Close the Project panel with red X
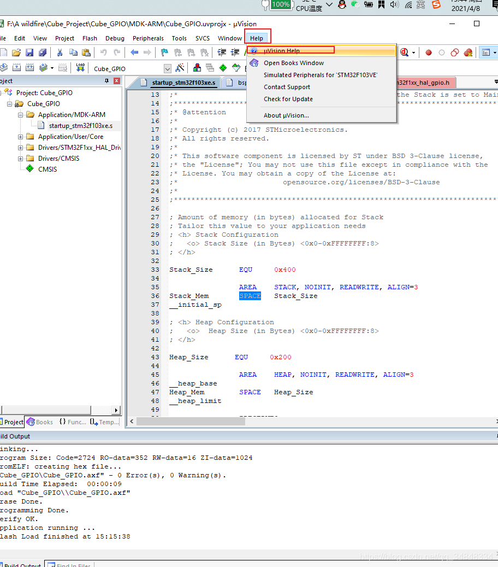498x567 pixels. pyautogui.click(x=117, y=81)
